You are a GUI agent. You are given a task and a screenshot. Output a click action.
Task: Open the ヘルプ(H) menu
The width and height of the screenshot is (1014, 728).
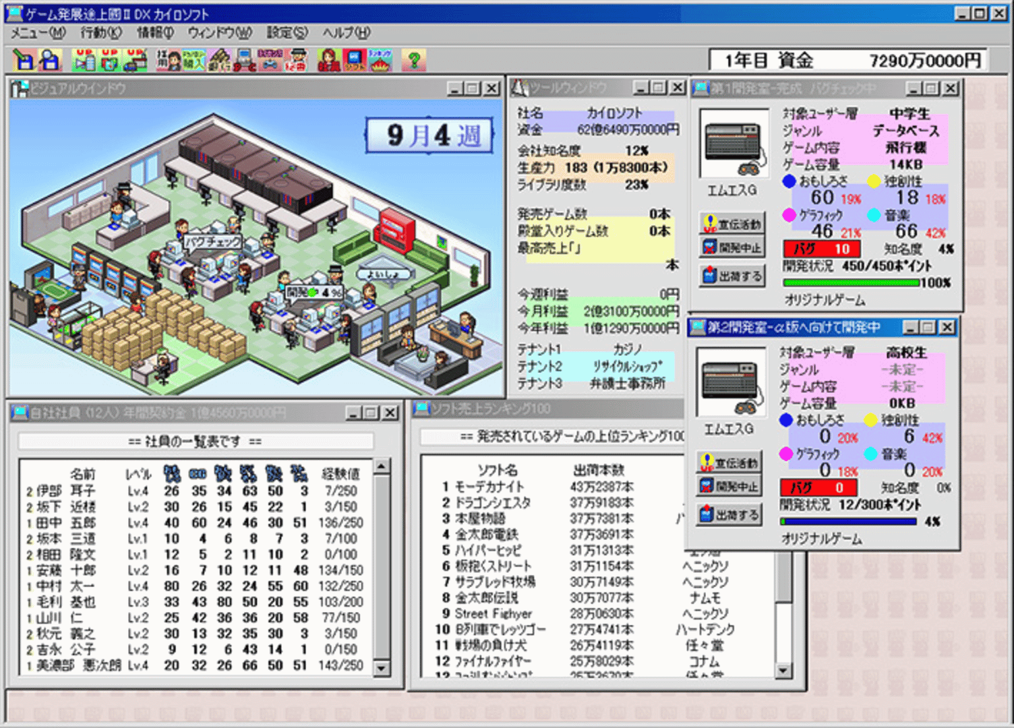(346, 32)
